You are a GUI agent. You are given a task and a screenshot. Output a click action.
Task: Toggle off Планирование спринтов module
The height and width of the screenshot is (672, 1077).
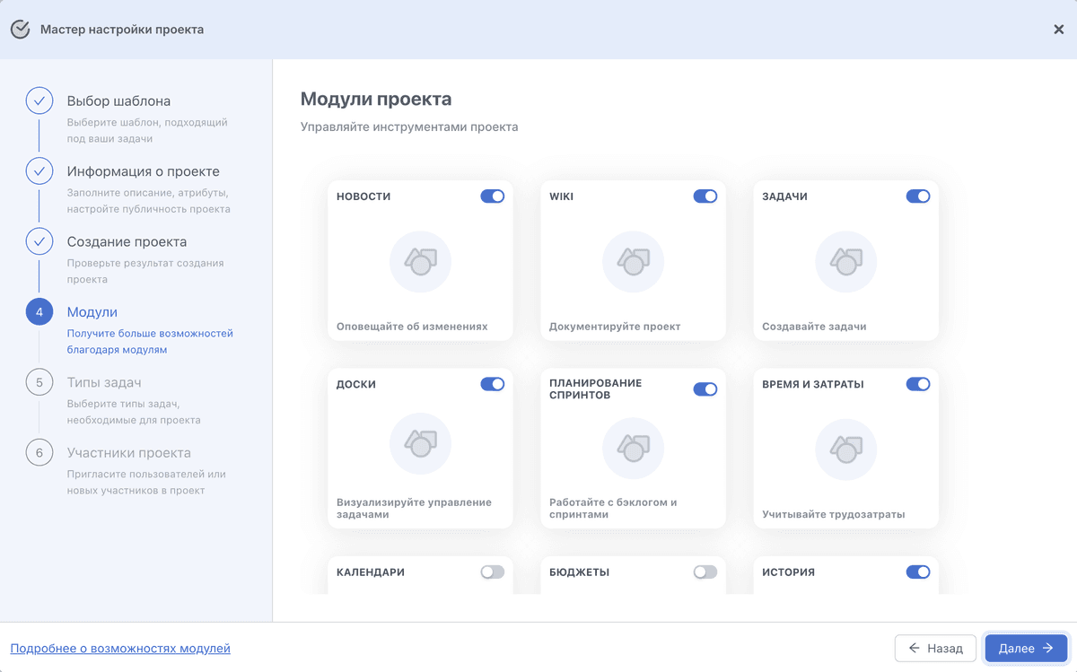pyautogui.click(x=705, y=389)
